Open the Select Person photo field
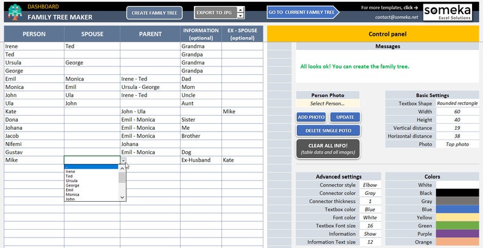This screenshot has height=248, width=483. (327, 104)
